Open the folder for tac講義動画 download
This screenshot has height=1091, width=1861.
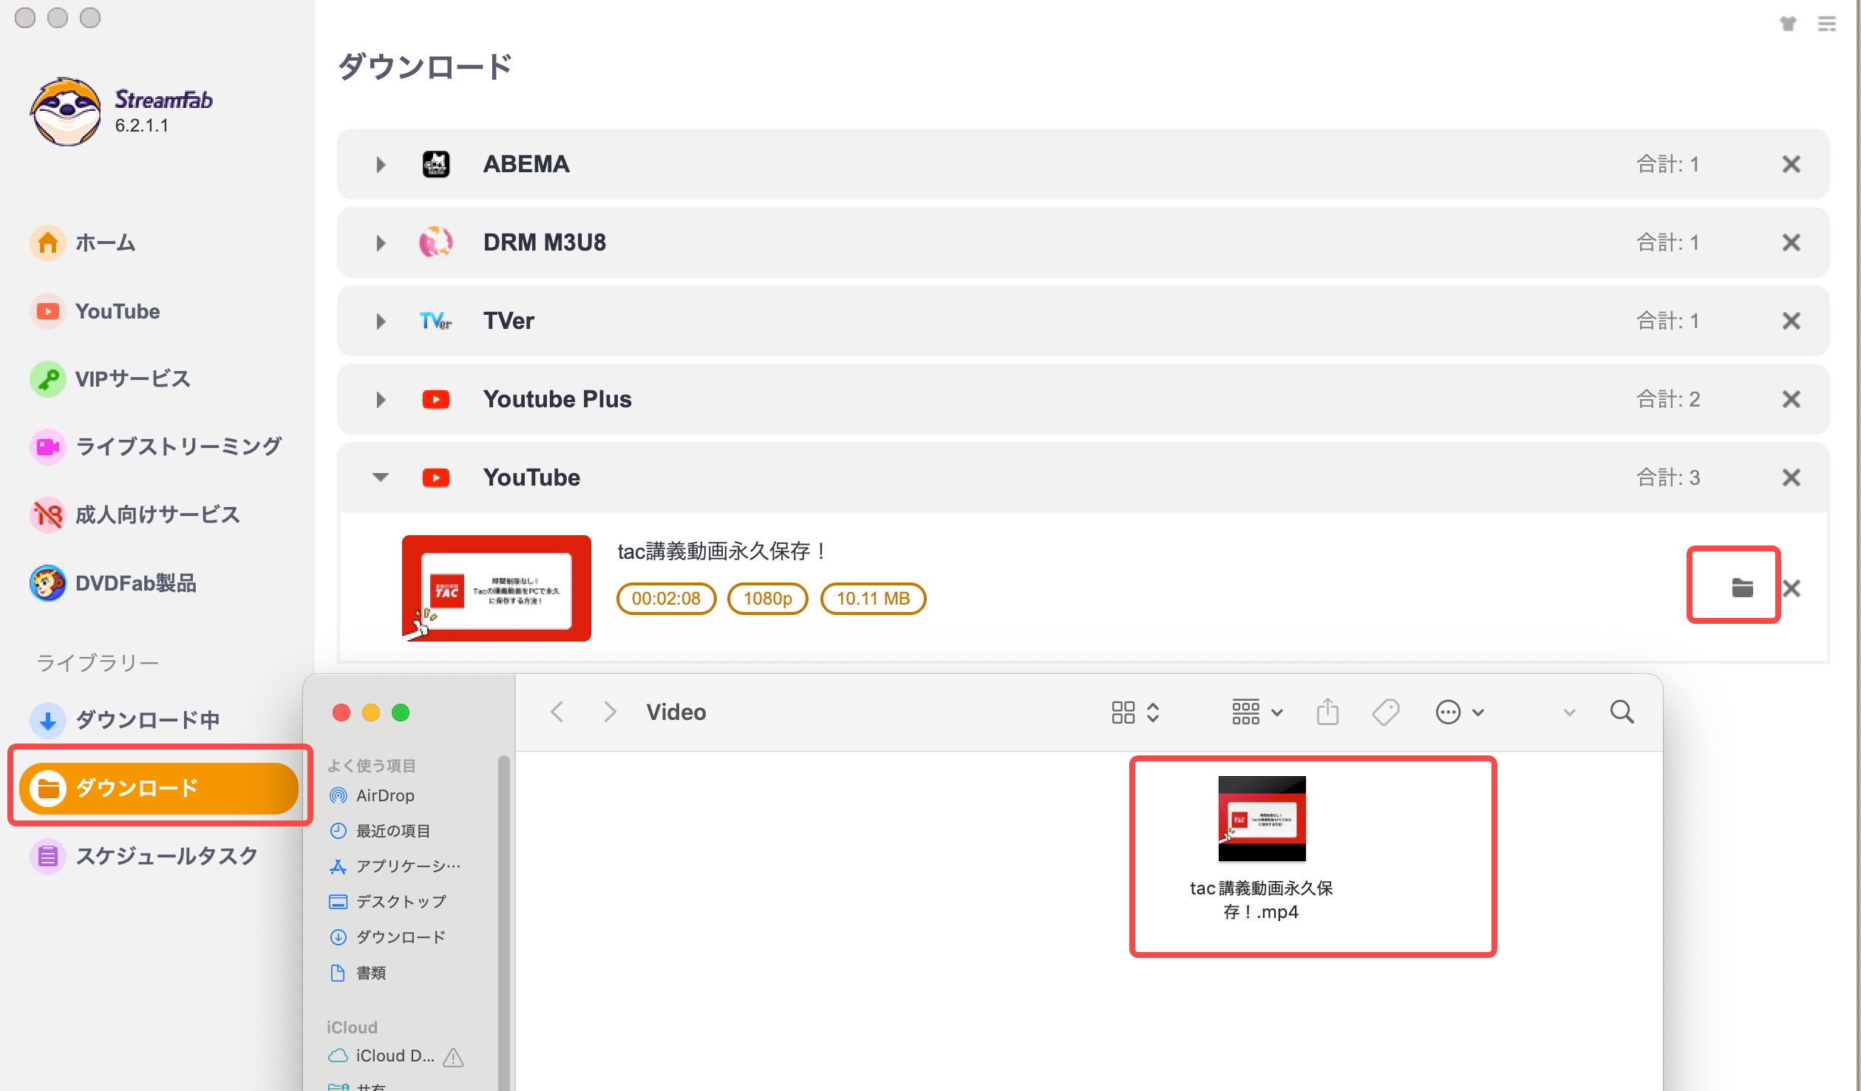tap(1742, 588)
